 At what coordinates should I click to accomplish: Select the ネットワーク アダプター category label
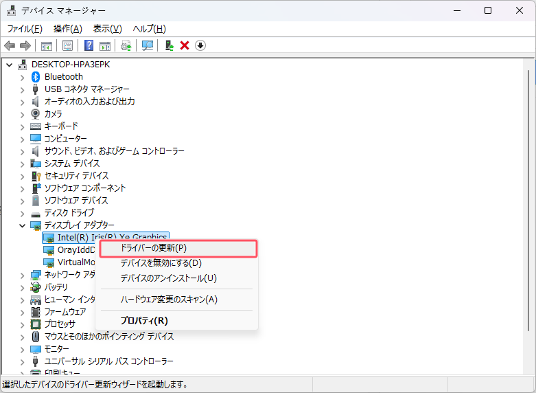click(x=70, y=275)
